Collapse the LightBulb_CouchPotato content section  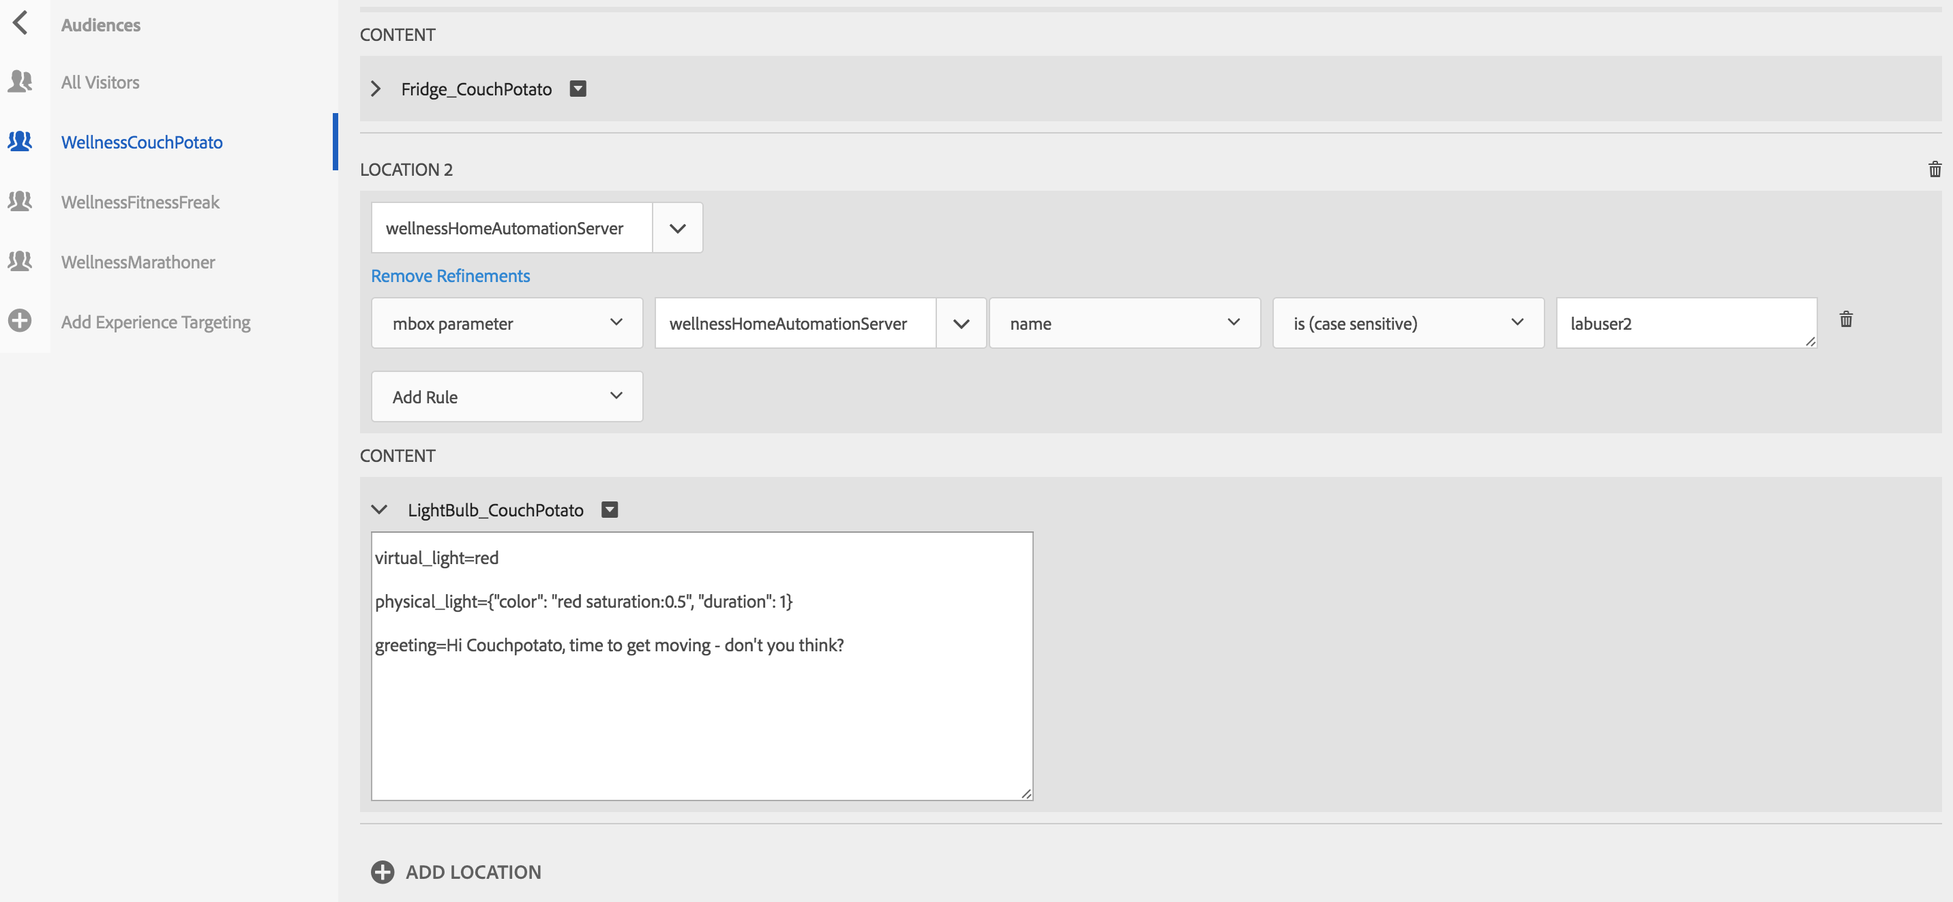(379, 510)
